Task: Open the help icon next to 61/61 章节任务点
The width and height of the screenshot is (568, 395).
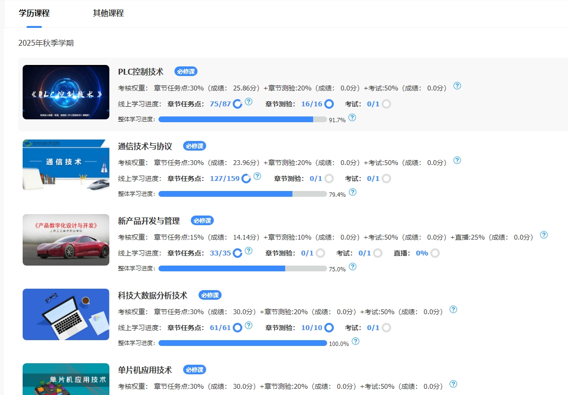Action: pos(249,325)
